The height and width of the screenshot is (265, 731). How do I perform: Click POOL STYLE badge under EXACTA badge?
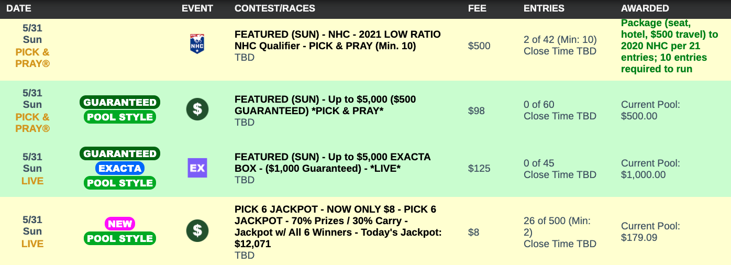pos(120,183)
